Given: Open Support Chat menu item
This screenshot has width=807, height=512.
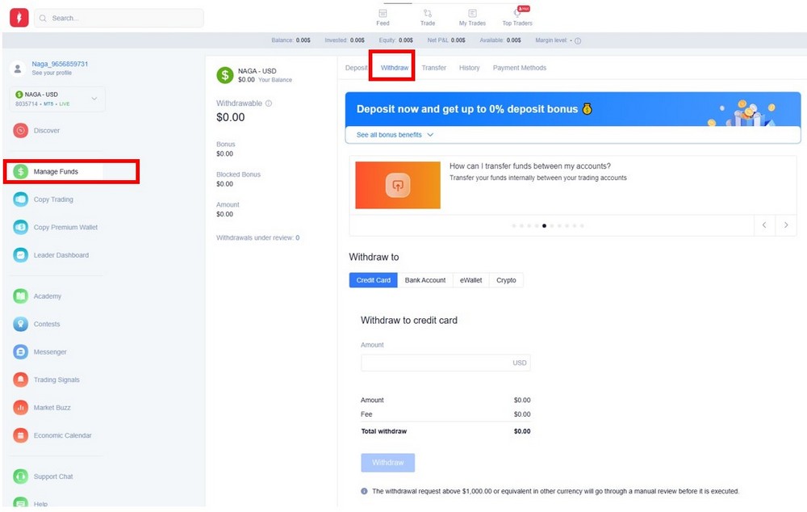Looking at the screenshot, I should [x=53, y=476].
